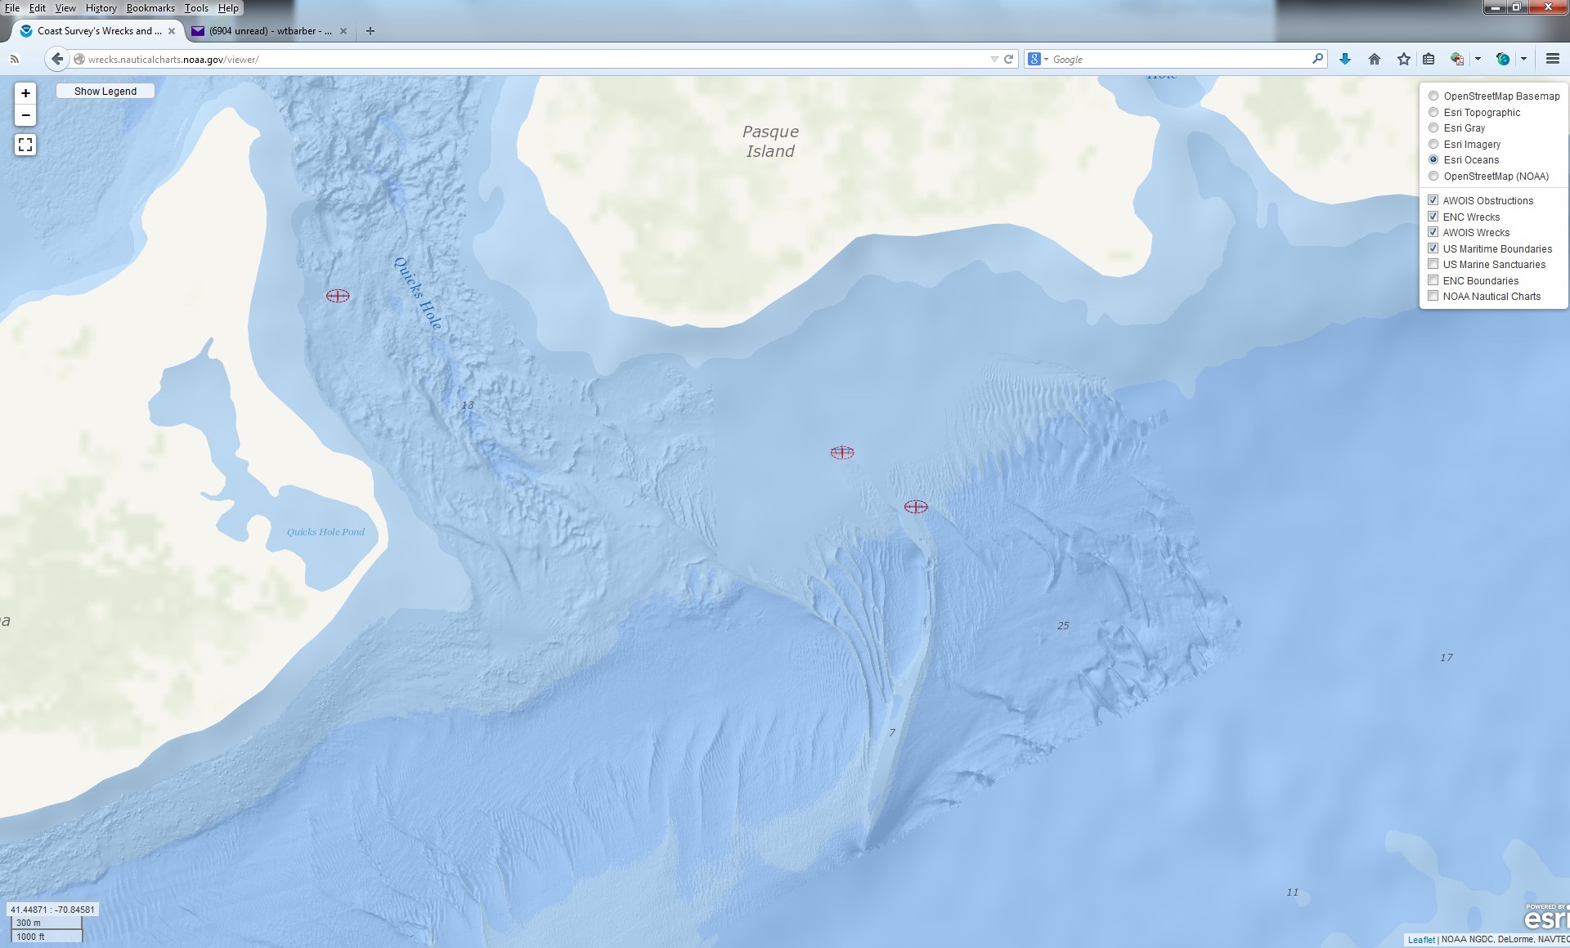This screenshot has width=1570, height=948.
Task: Open dropdown next to green globe icon
Action: point(1523,59)
